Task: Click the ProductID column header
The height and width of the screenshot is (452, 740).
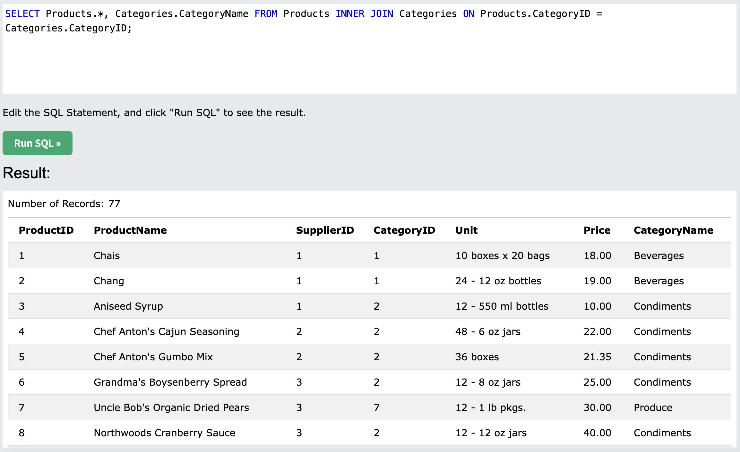Action: pyautogui.click(x=46, y=230)
